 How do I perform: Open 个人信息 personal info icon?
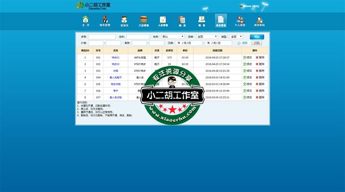tap(240, 20)
